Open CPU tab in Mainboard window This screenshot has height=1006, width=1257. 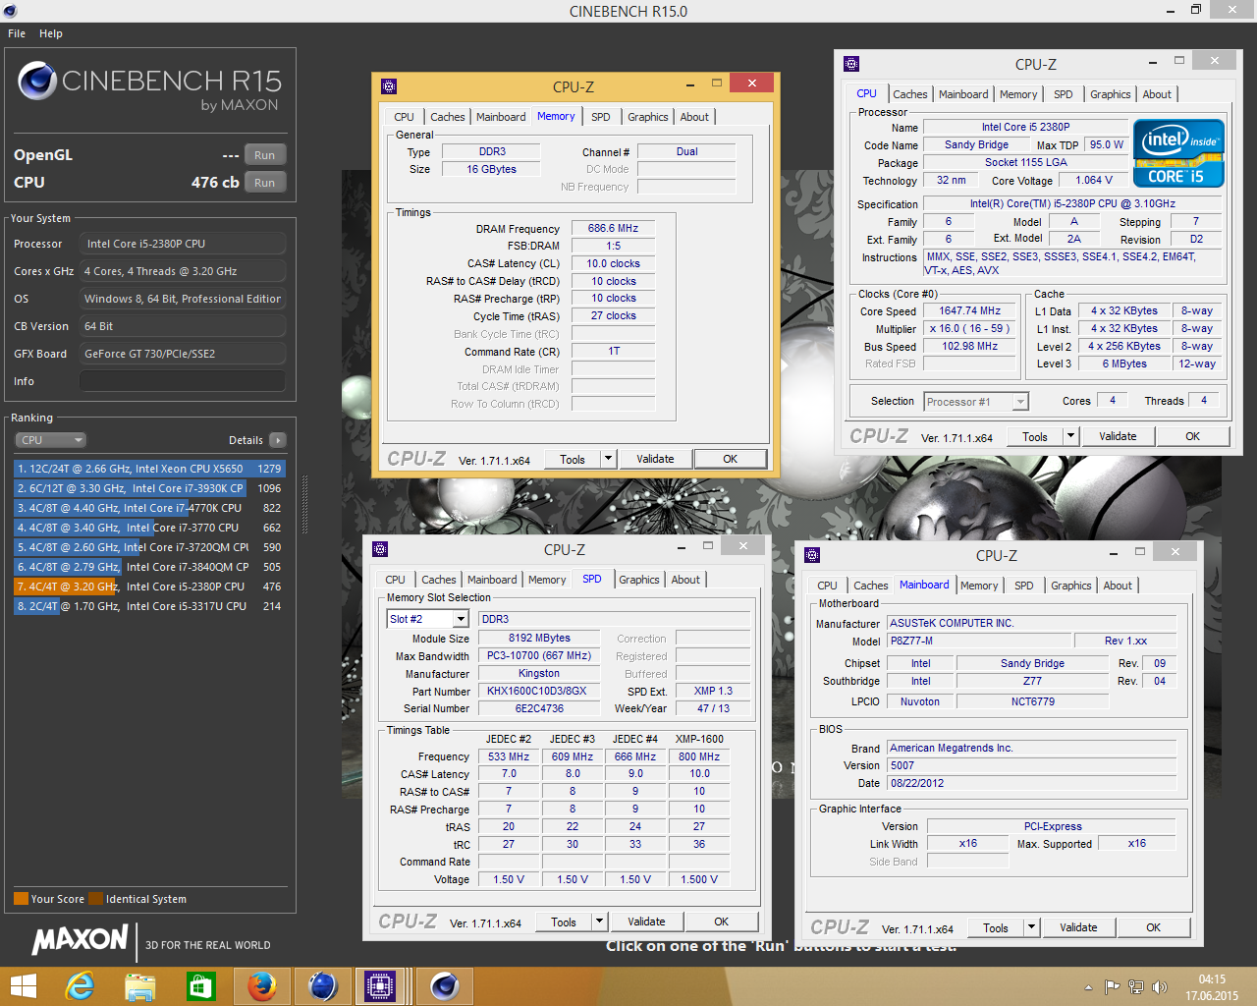coord(828,586)
